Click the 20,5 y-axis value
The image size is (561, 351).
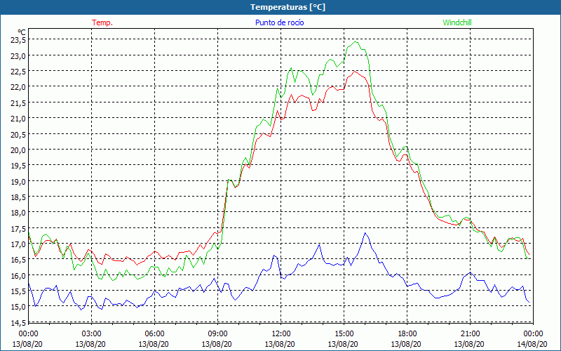(18, 134)
